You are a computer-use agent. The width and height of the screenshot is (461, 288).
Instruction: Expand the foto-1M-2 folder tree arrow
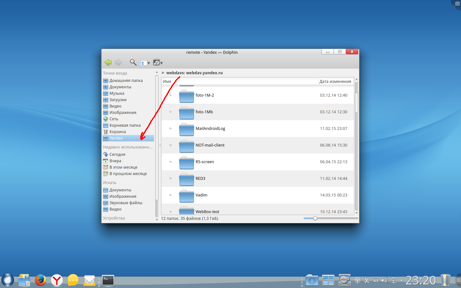pyautogui.click(x=171, y=95)
